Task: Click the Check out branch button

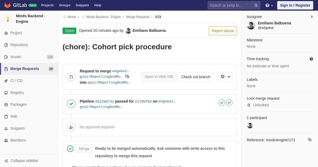Action: click(196, 77)
